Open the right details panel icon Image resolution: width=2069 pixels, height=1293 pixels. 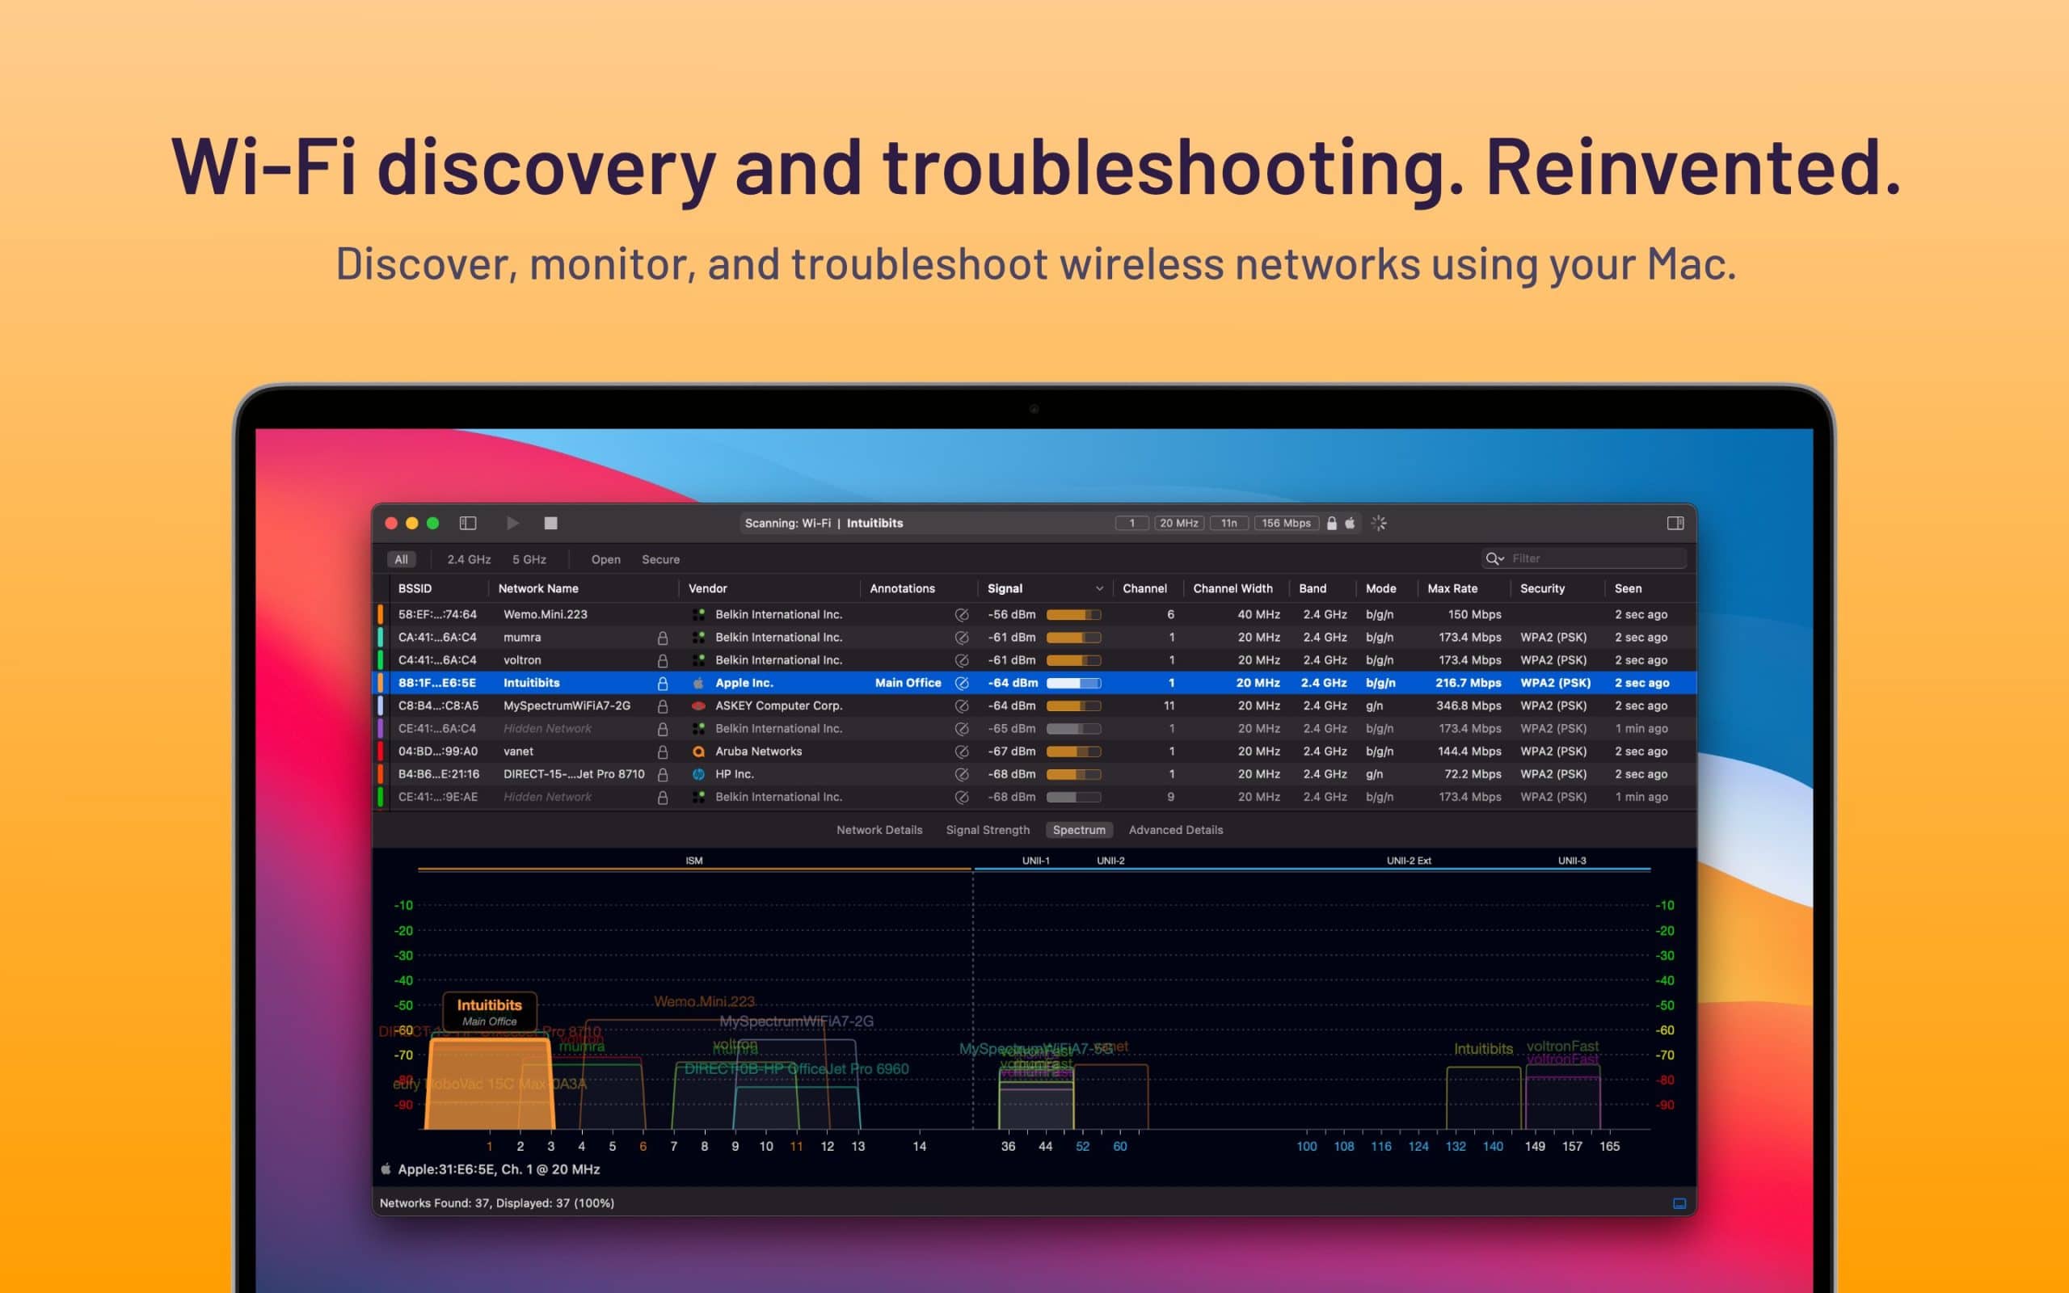coord(1675,523)
